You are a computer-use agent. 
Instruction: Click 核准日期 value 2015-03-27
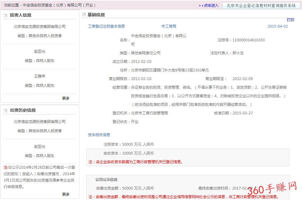click(x=243, y=113)
